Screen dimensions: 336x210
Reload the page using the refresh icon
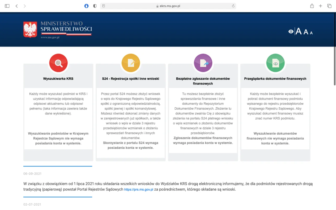coord(233,6)
